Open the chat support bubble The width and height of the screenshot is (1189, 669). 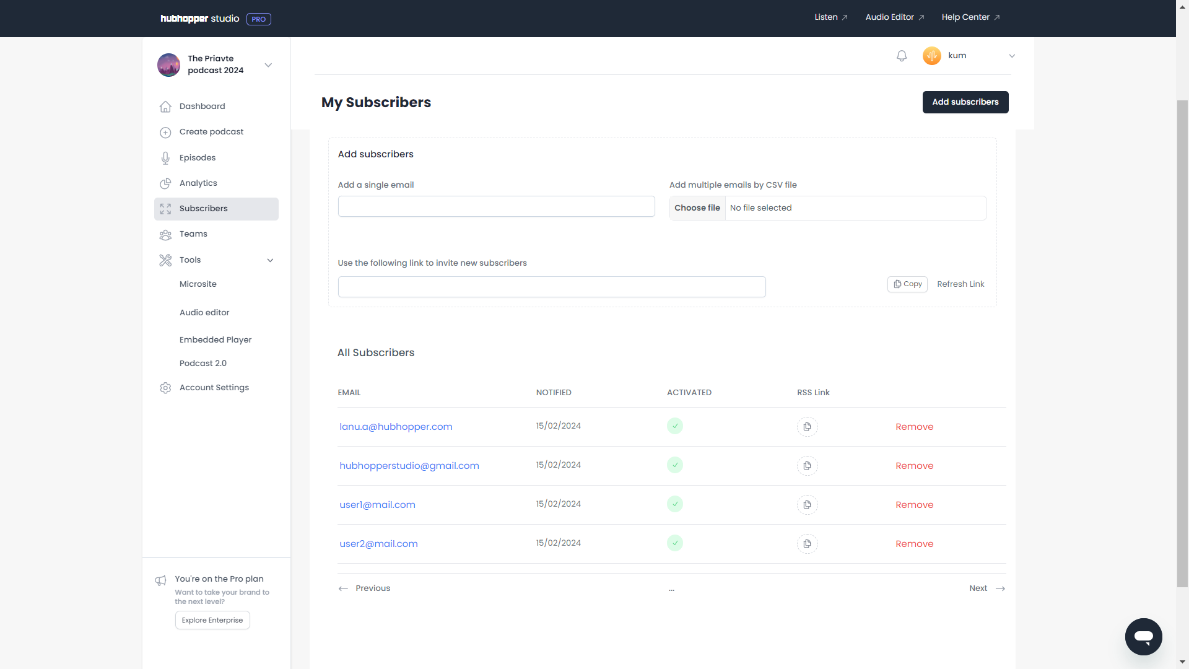(1144, 637)
